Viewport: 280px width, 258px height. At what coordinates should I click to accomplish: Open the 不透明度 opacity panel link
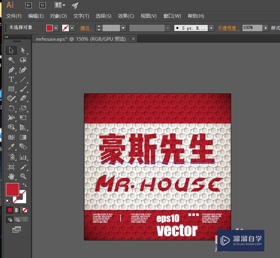pyautogui.click(x=228, y=28)
